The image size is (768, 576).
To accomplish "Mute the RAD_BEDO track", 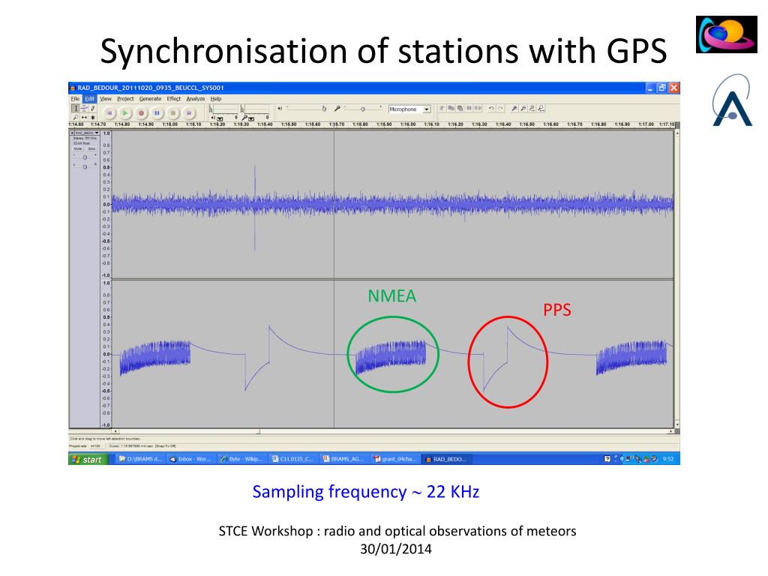I will click(x=78, y=148).
